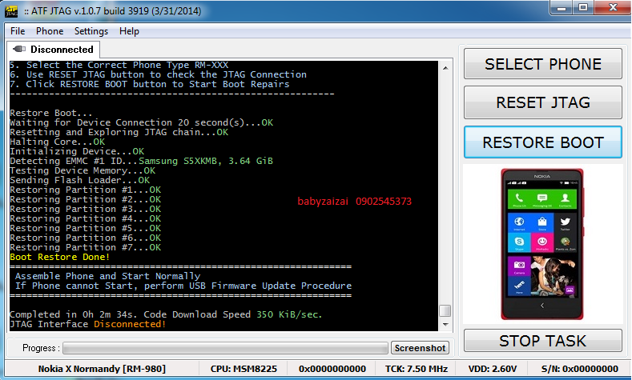Click the Messaging tile on phone image
This screenshot has width=632, height=380.
coord(542,199)
